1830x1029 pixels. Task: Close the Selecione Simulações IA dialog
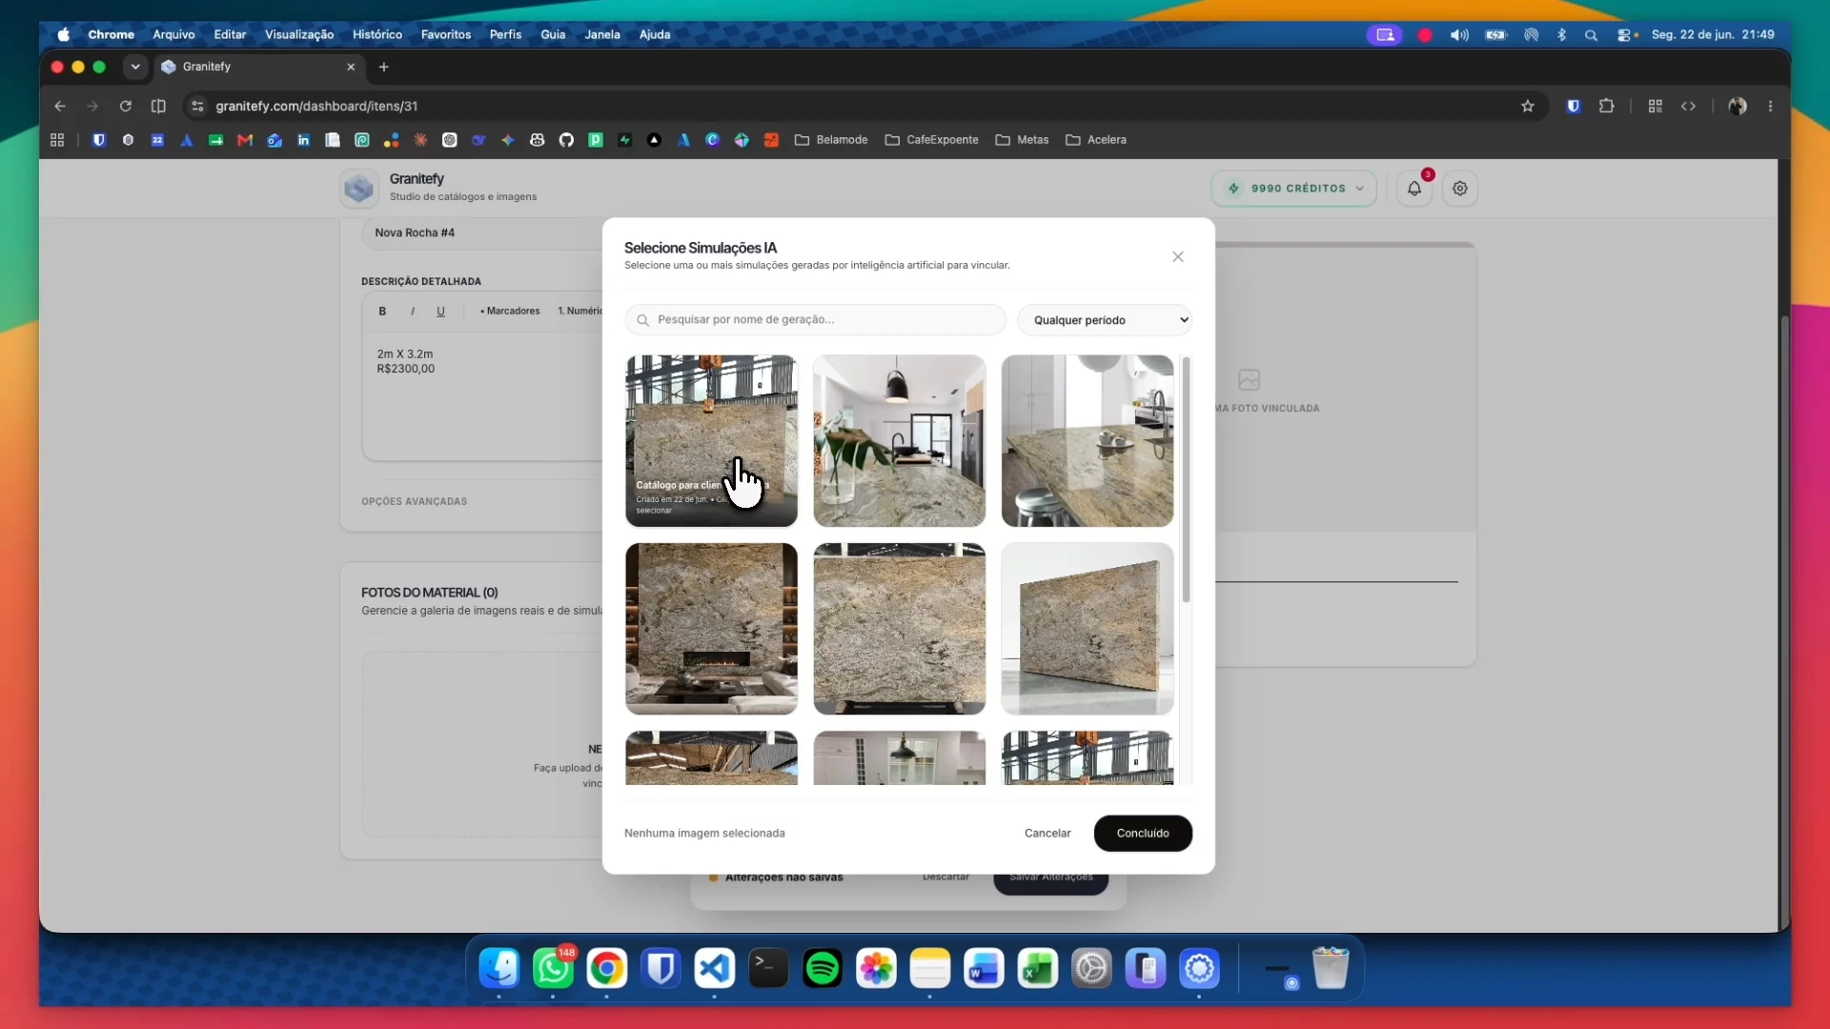pos(1178,256)
